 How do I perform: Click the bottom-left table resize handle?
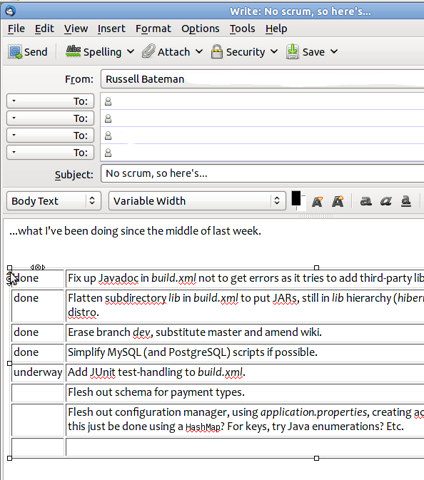(x=9, y=458)
